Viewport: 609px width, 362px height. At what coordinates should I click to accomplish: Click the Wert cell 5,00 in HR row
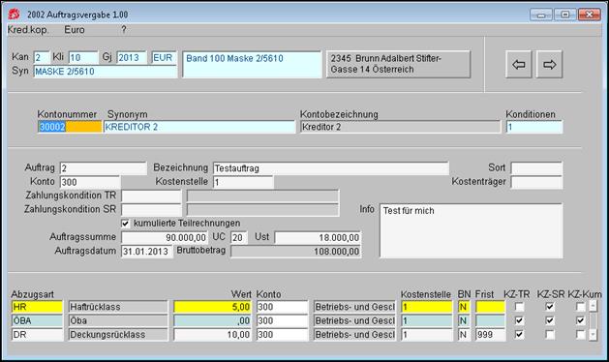[x=212, y=307]
